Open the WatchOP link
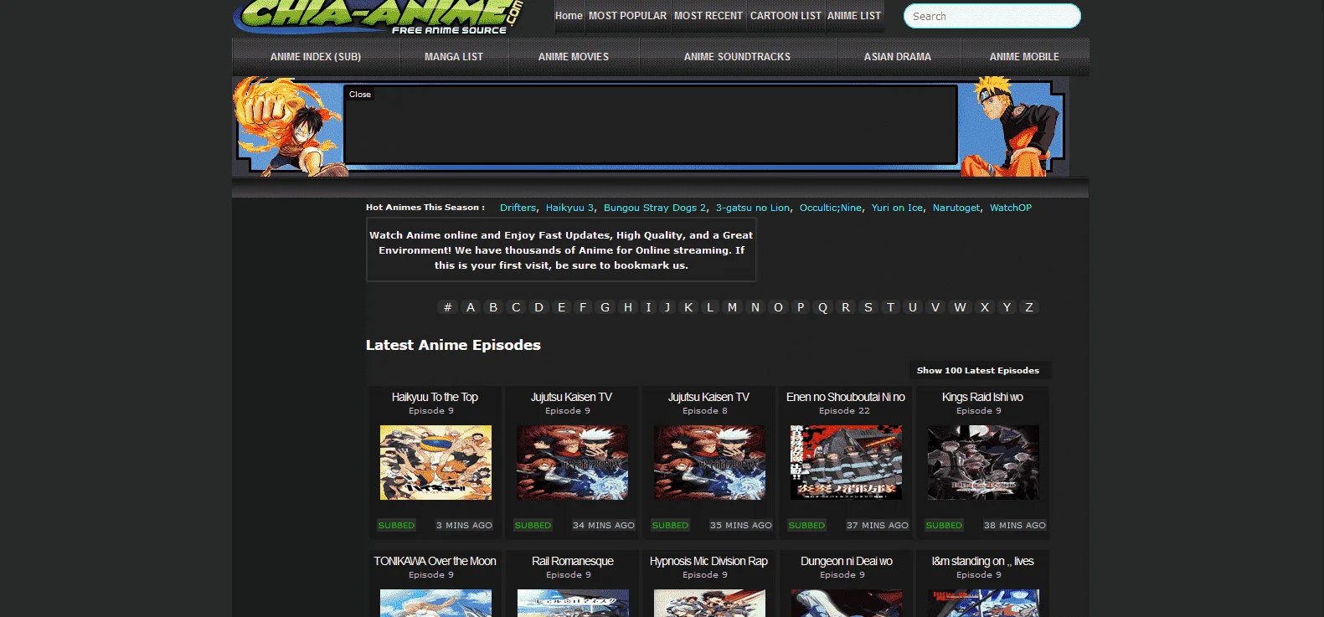 tap(1011, 208)
